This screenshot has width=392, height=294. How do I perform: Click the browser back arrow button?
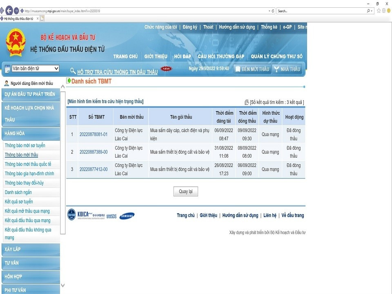coord(9,11)
